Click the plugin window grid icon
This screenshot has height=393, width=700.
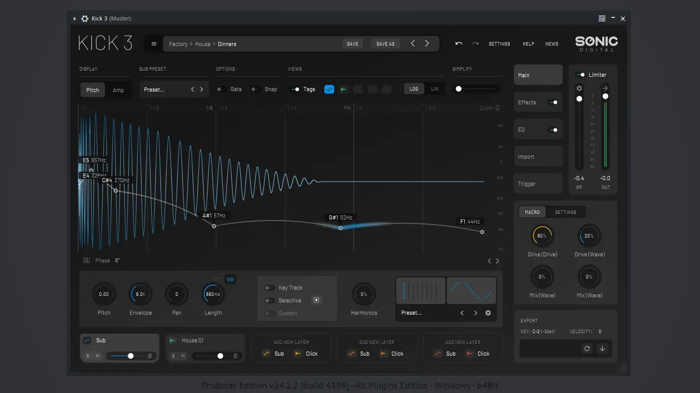602,18
